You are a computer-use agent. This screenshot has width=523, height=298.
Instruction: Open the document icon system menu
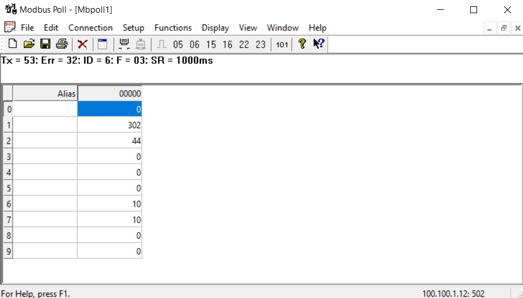[x=10, y=28]
